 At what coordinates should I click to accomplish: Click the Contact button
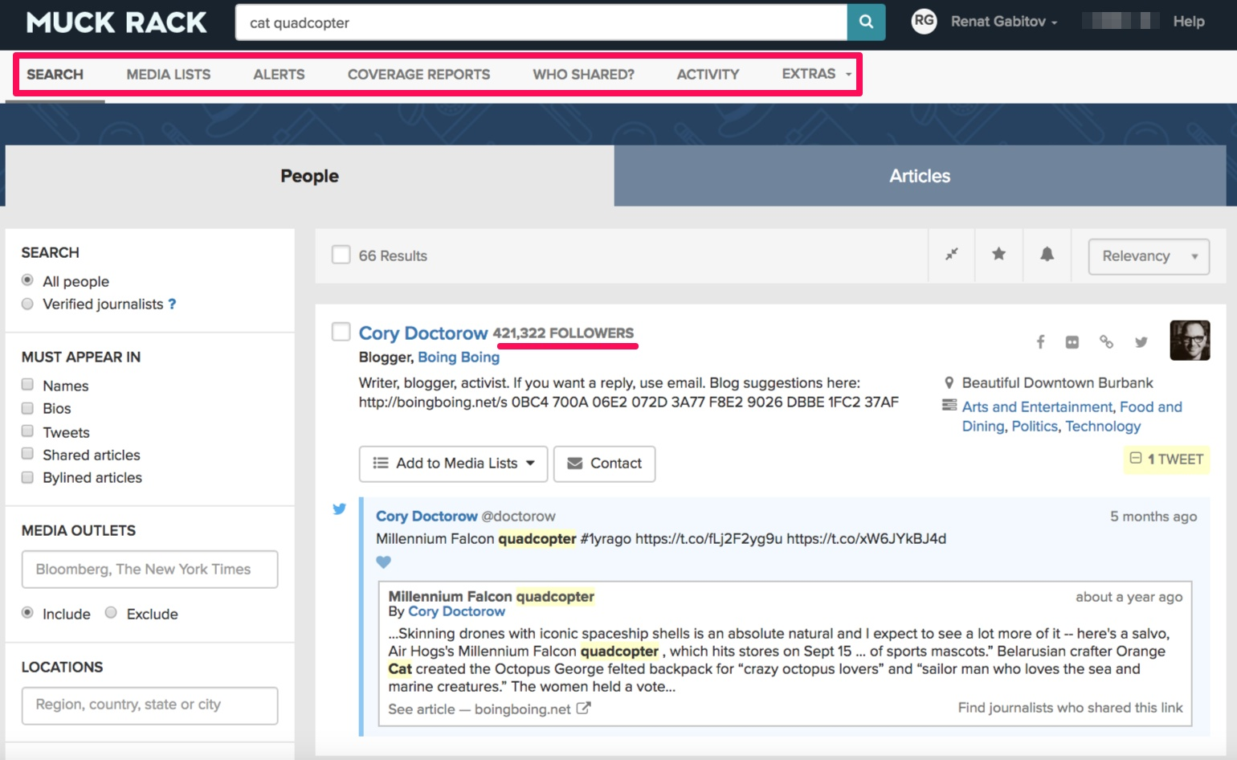(x=604, y=464)
